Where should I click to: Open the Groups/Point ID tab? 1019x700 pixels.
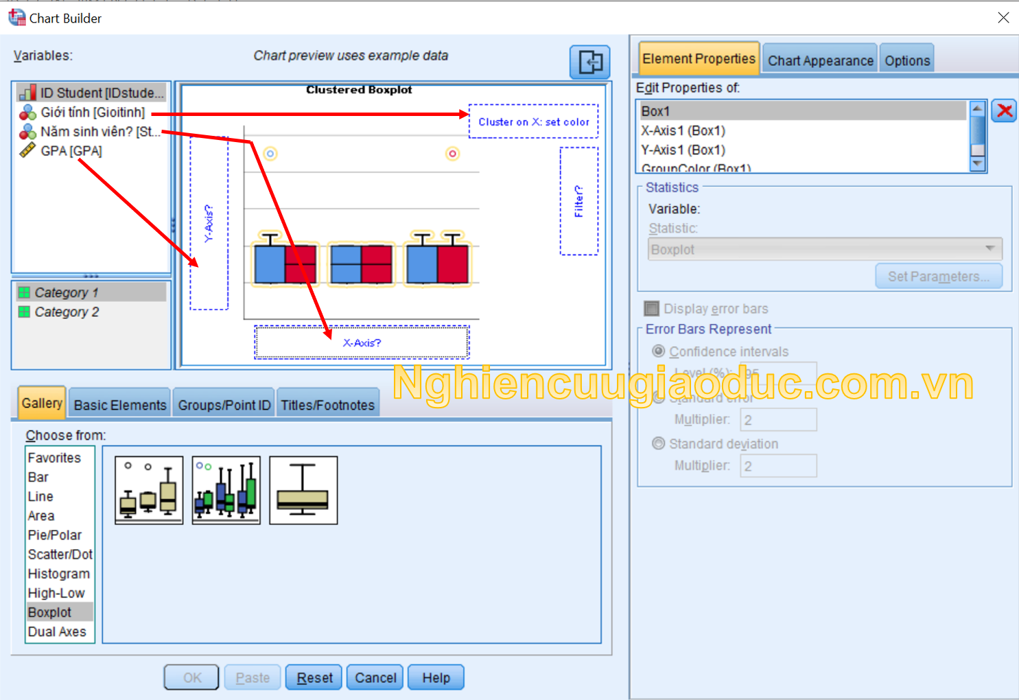(x=224, y=405)
